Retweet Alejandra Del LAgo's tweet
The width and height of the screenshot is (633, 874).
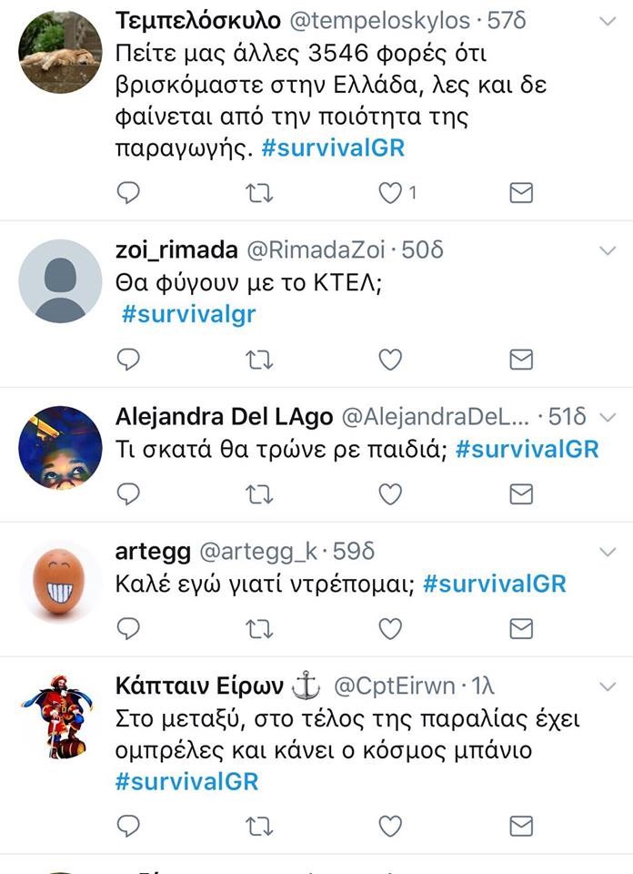pyautogui.click(x=259, y=494)
